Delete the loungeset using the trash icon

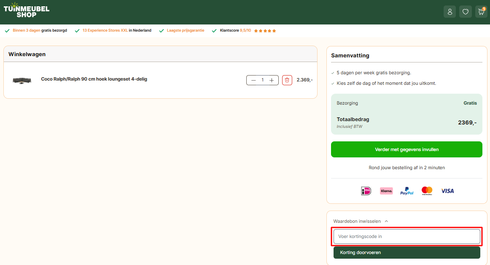[287, 80]
